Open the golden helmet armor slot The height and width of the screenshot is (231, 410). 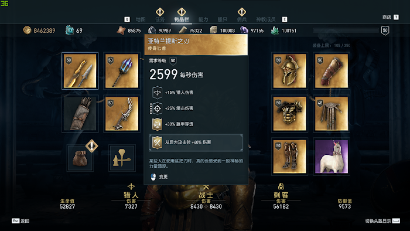point(289,71)
